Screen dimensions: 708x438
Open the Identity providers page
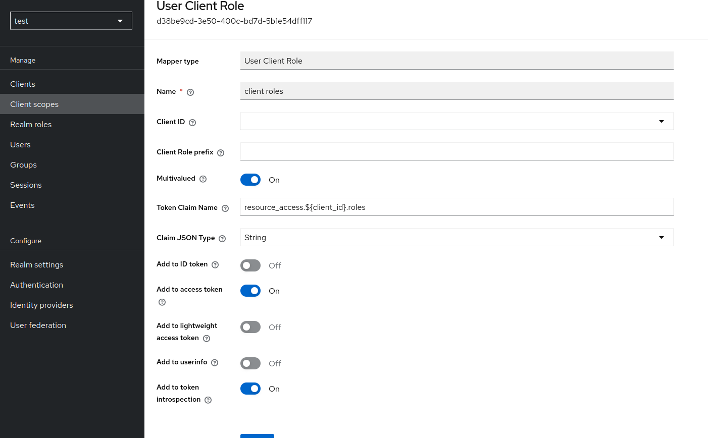click(x=41, y=305)
